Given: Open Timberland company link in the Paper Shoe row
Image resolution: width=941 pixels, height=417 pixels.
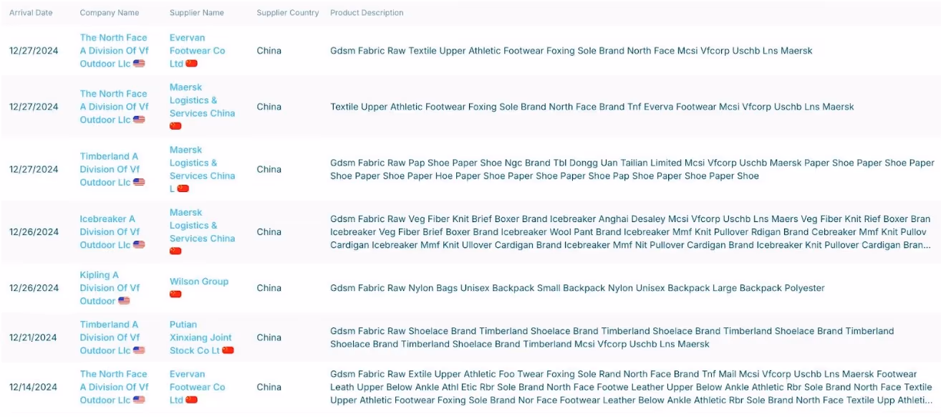Looking at the screenshot, I should [x=114, y=169].
